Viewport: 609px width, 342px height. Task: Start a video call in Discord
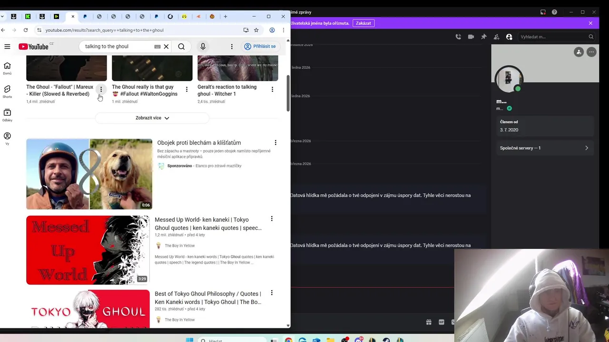point(471,37)
